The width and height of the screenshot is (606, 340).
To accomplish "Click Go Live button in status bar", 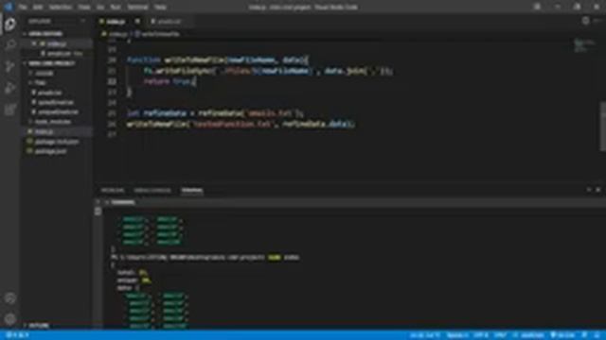I will pyautogui.click(x=562, y=335).
